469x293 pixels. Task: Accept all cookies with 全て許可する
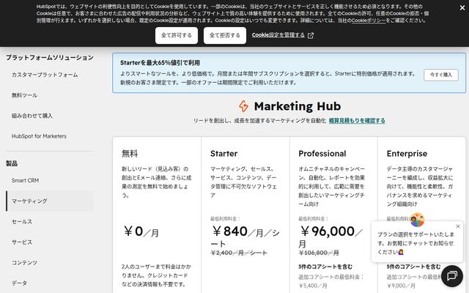pos(177,35)
